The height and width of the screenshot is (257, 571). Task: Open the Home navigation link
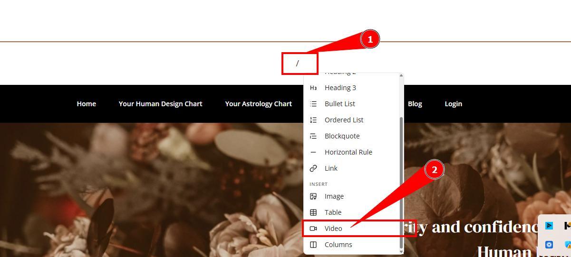pos(87,104)
